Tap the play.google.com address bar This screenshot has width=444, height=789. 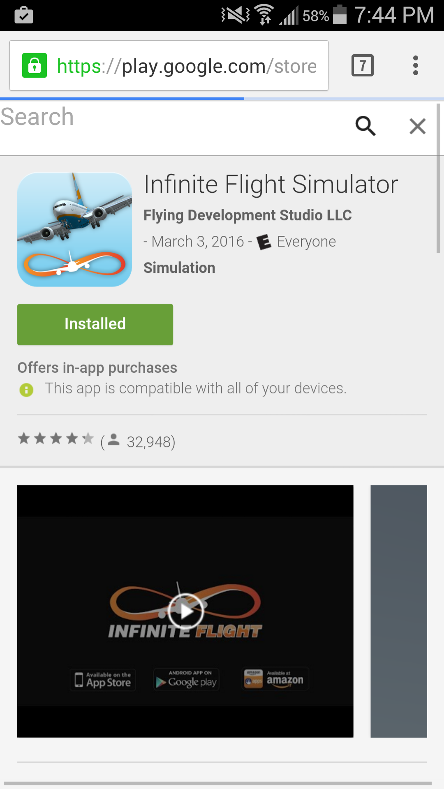point(169,65)
